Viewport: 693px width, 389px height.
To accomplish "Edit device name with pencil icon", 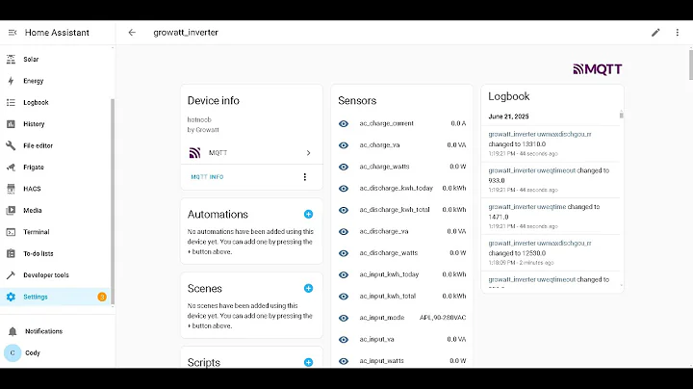I will pyautogui.click(x=655, y=33).
